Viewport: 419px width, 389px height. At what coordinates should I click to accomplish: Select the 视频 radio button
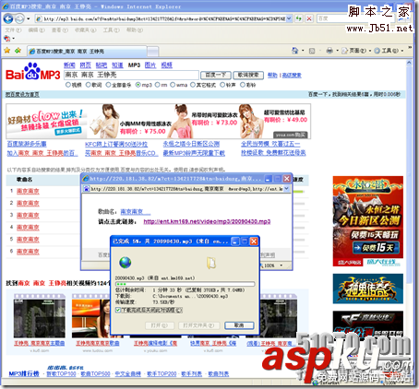coord(67,85)
